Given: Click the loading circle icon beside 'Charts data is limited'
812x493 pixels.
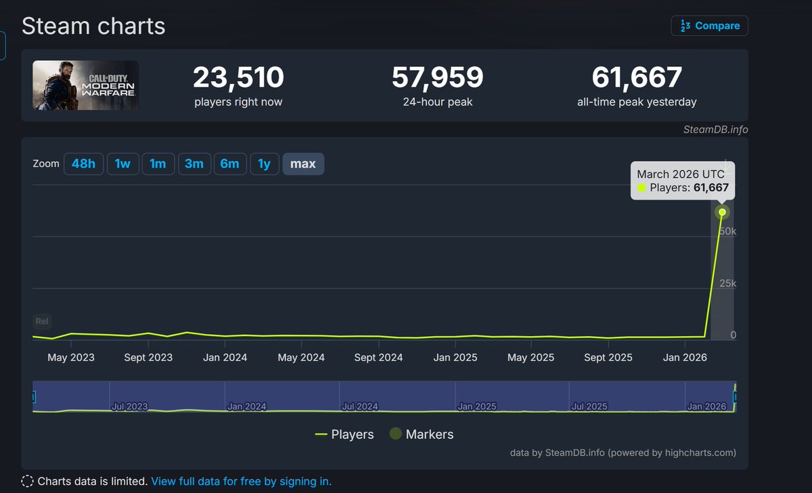Looking at the screenshot, I should (x=27, y=482).
